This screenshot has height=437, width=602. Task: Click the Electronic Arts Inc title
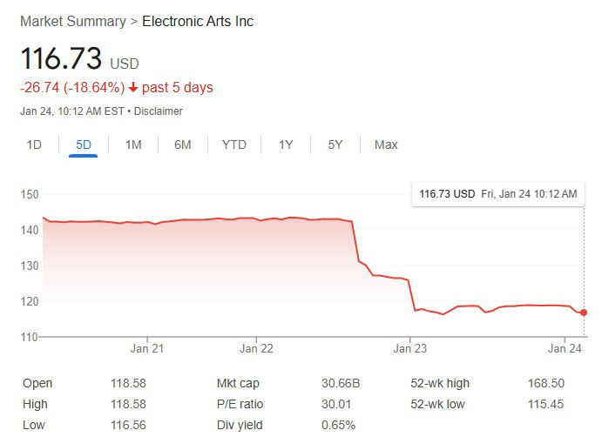pos(198,21)
